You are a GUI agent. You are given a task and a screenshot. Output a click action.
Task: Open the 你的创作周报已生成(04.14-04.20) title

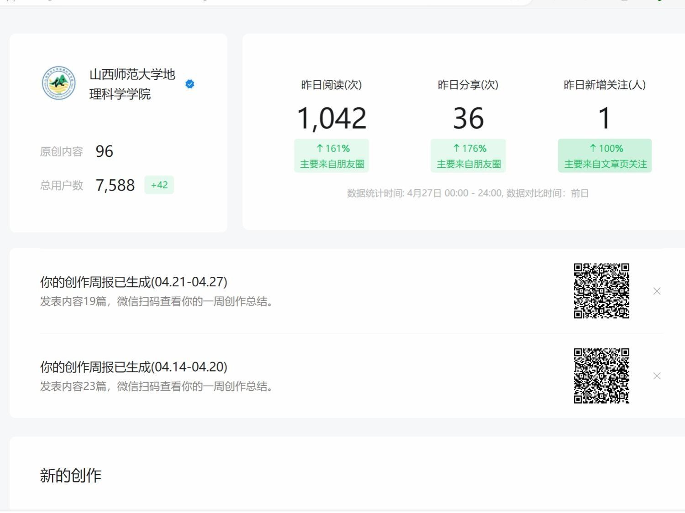(x=133, y=367)
